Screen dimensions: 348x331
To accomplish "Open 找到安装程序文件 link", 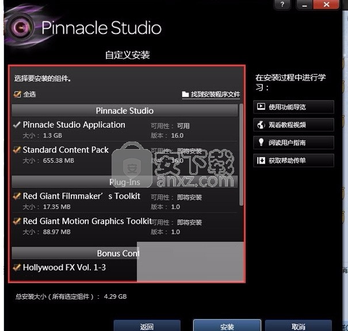I will (x=211, y=94).
